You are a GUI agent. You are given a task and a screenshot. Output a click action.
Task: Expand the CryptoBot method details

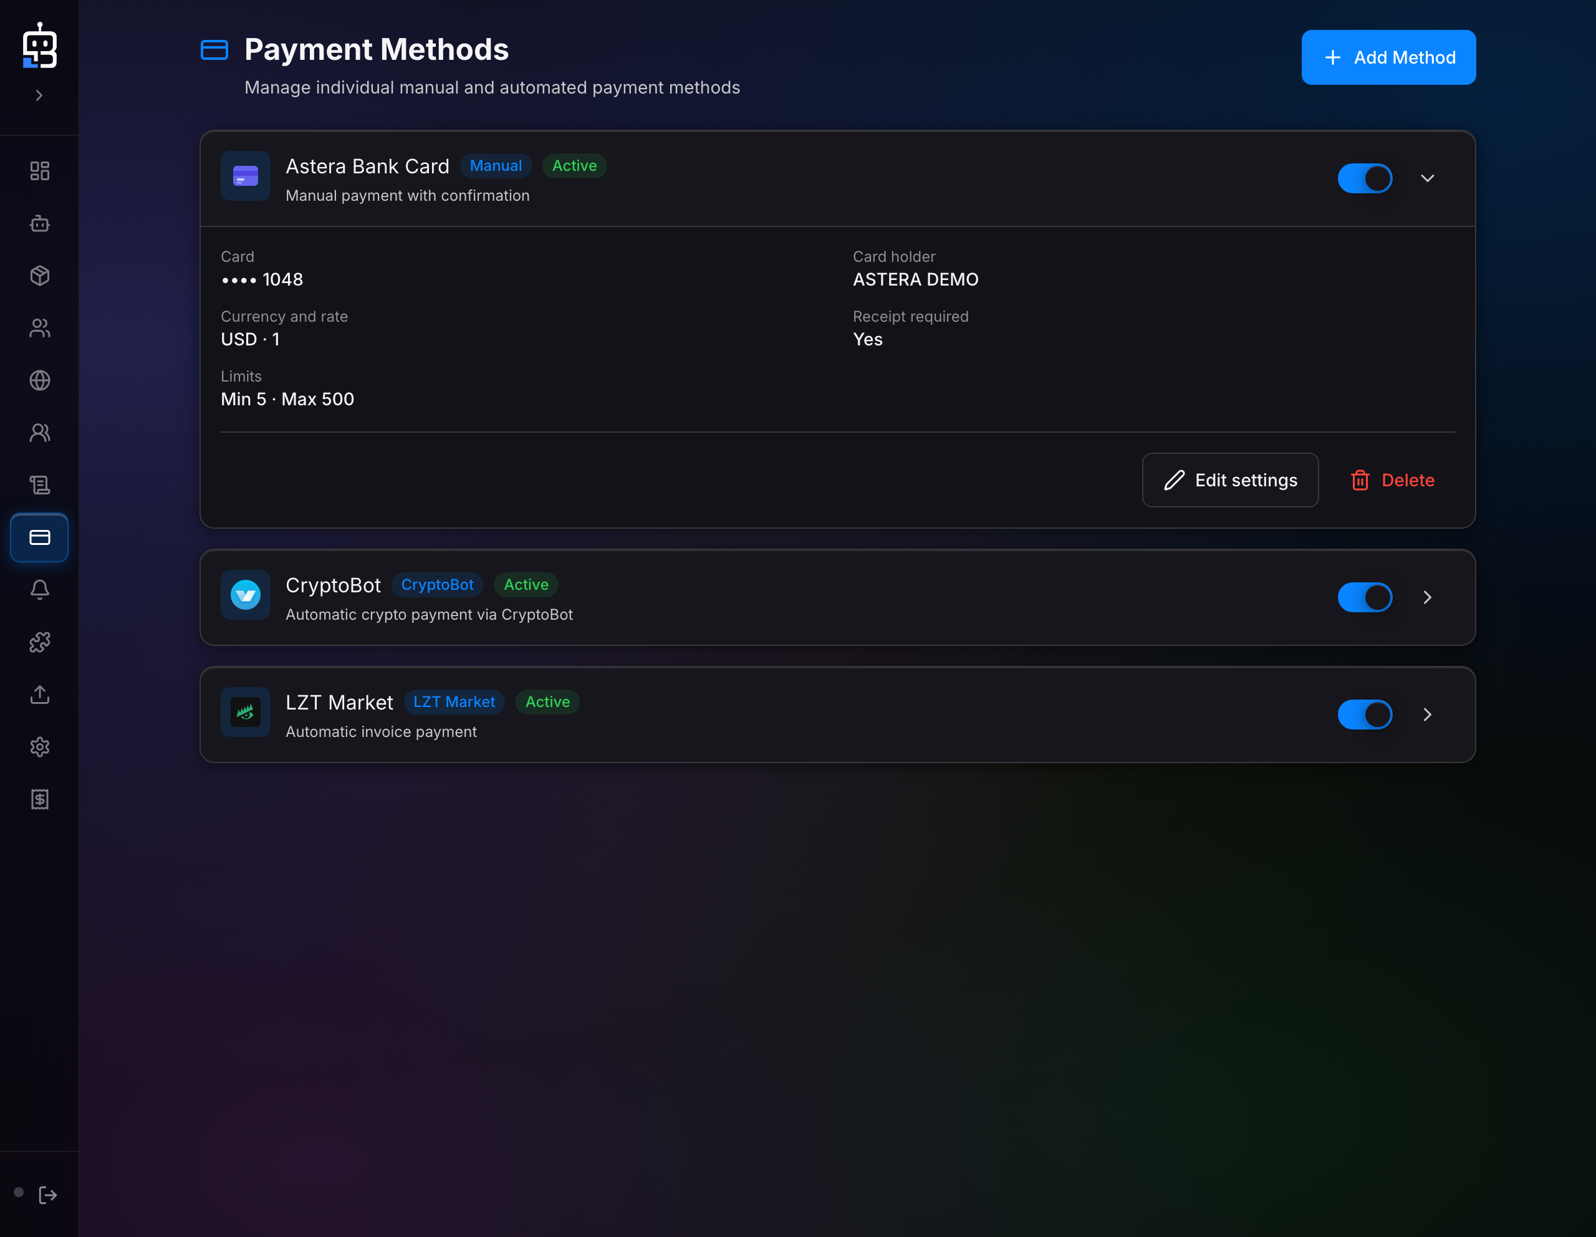[x=1427, y=597]
